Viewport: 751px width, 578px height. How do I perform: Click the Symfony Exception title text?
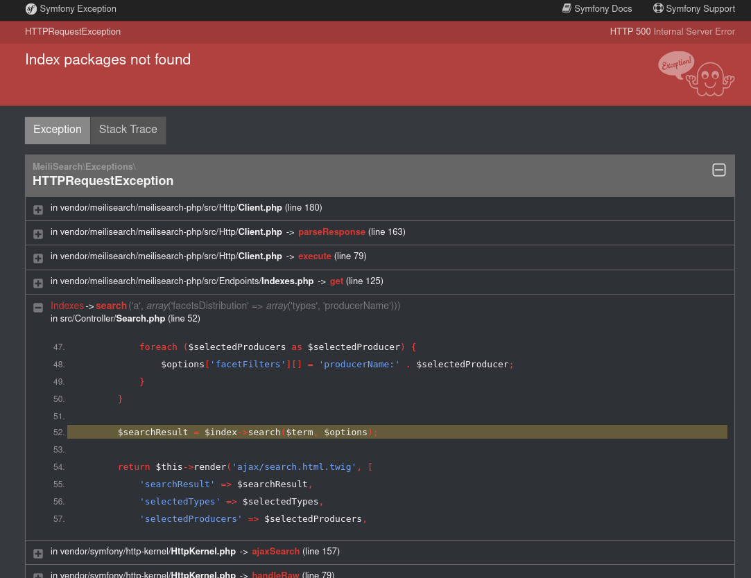[78, 8]
